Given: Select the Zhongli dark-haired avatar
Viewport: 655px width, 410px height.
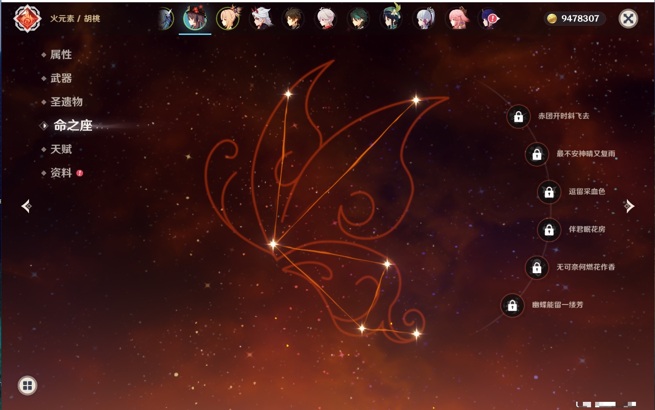Looking at the screenshot, I should [293, 19].
